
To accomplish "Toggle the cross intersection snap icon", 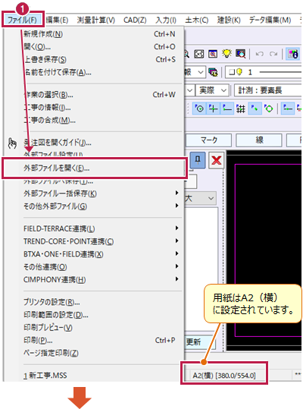I will (213, 109).
